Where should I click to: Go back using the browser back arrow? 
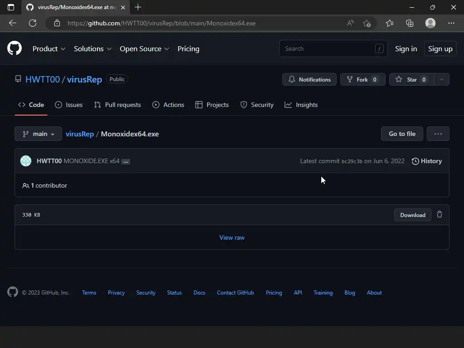click(x=13, y=23)
